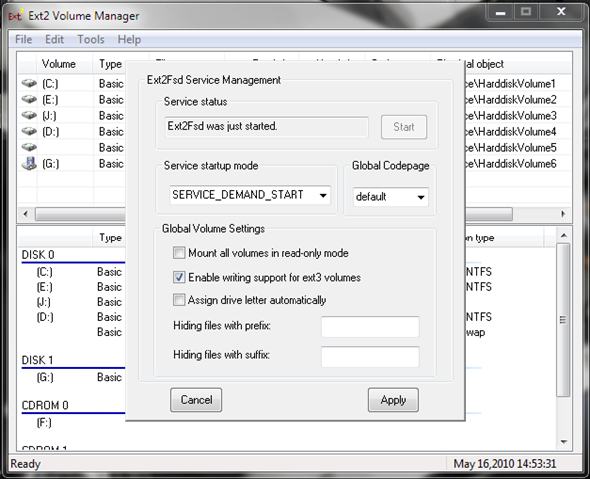Screen dimensions: 590x479
Task: Click the disk panel vertical scrollbar thumb
Action: [563, 319]
